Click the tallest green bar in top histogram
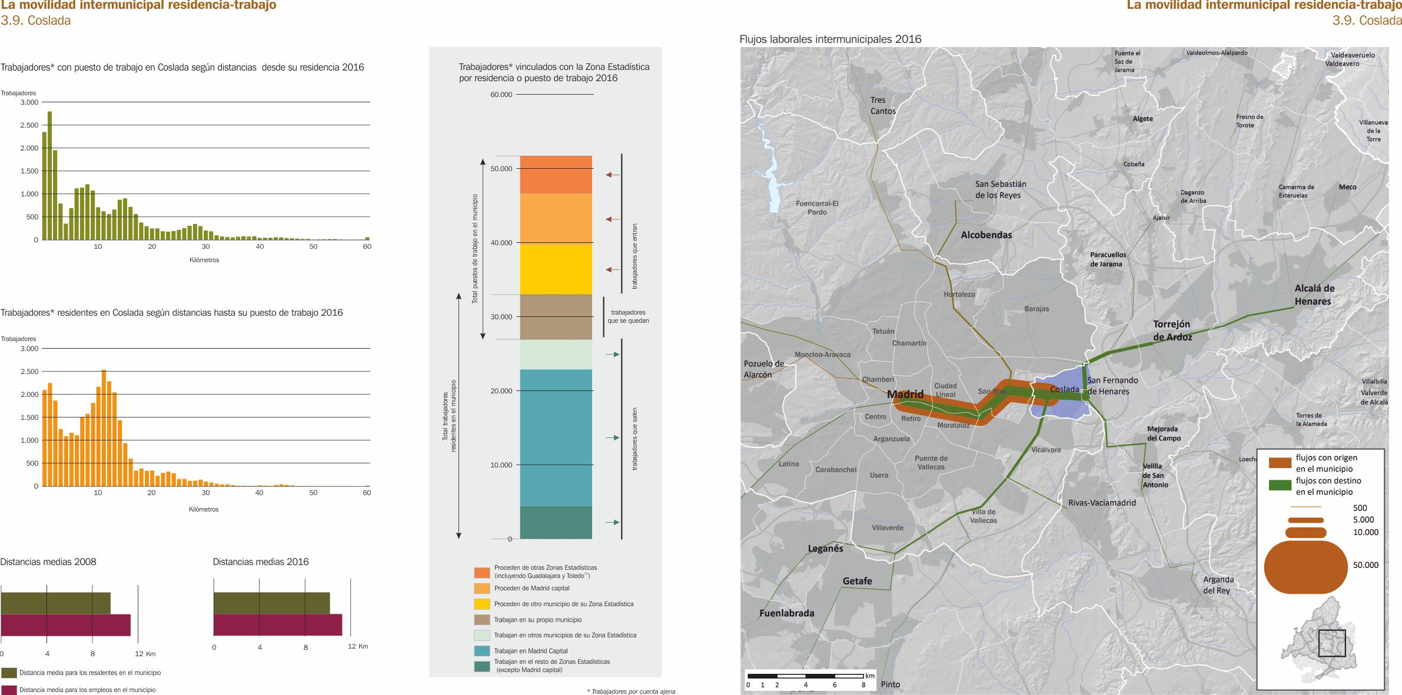The height and width of the screenshot is (695, 1402). tap(49, 176)
